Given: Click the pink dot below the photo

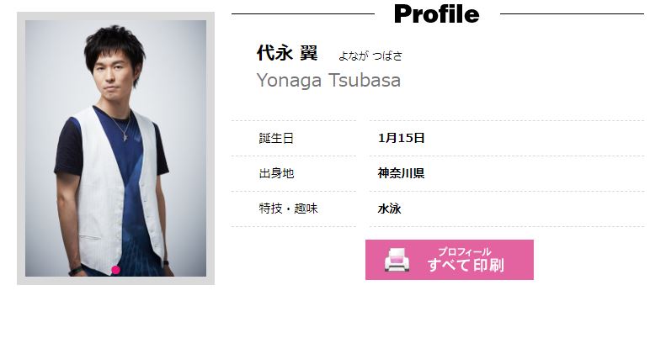Looking at the screenshot, I should click(x=115, y=270).
